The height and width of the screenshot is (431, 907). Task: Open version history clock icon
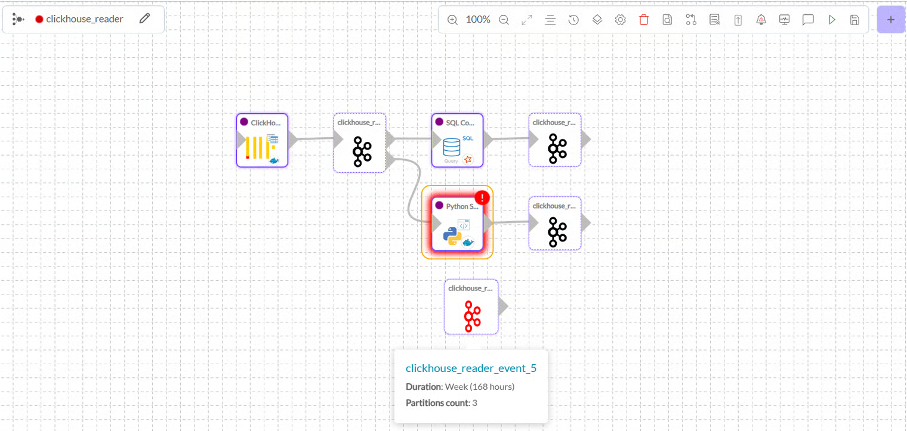coord(573,20)
